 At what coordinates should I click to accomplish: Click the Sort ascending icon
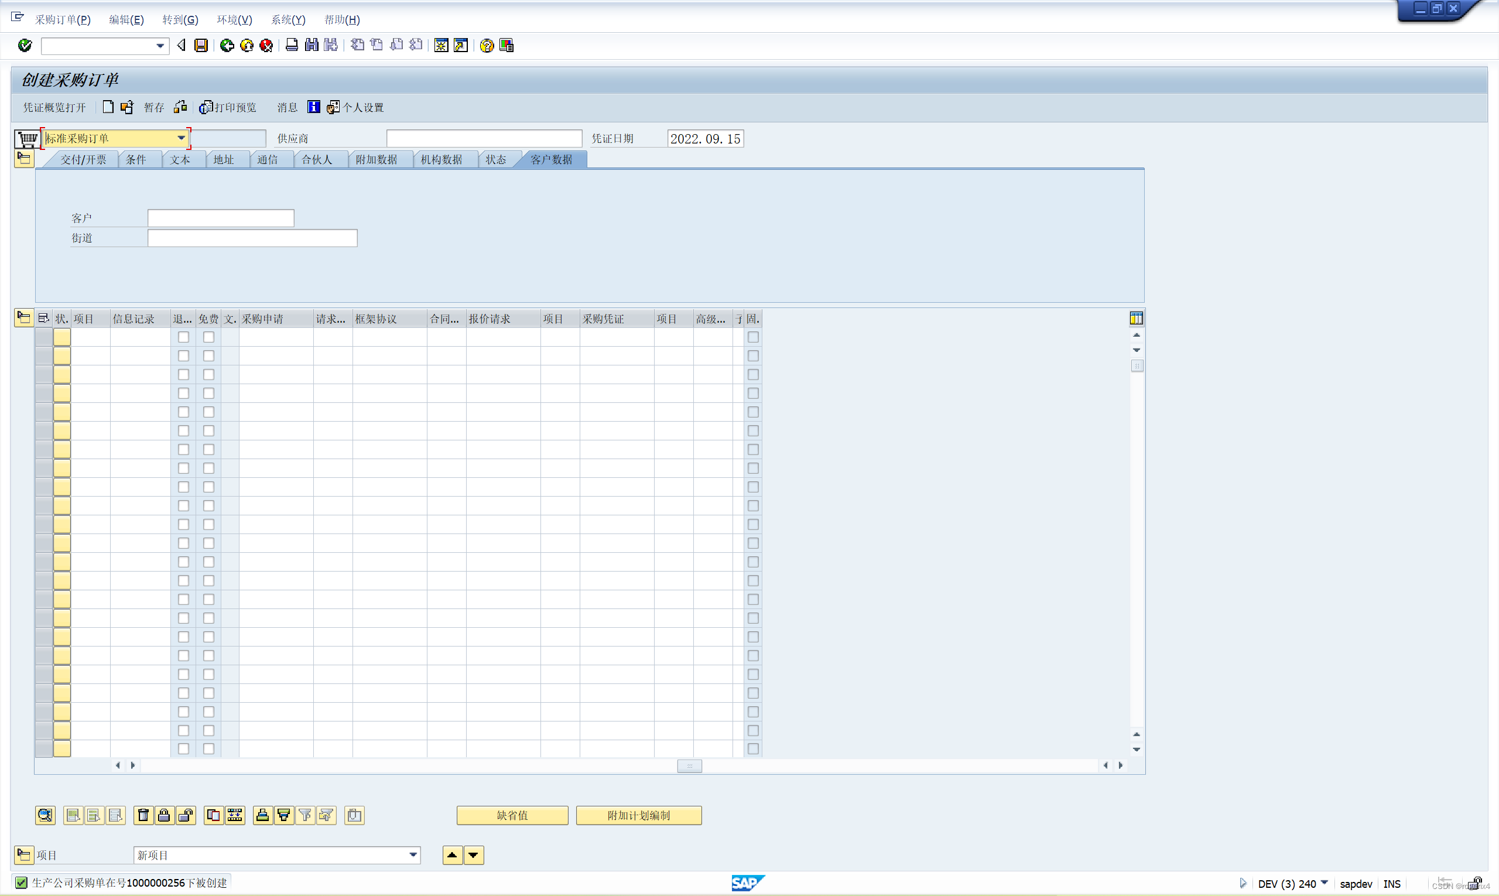point(262,816)
